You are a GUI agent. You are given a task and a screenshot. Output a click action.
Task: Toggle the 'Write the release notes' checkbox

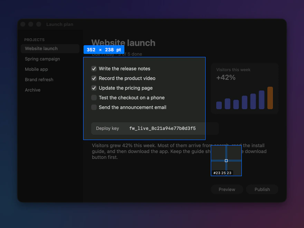94,69
